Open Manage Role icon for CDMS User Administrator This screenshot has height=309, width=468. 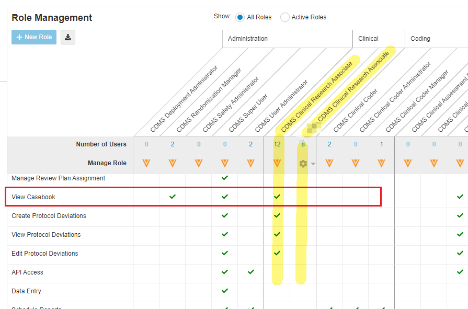pos(251,163)
